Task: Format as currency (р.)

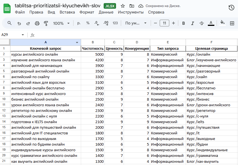Action: pos(79,23)
